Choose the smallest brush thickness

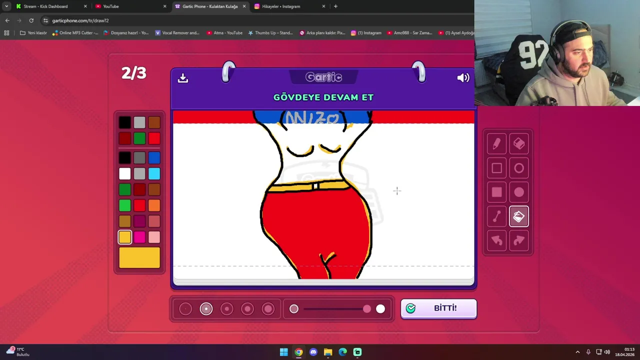(x=185, y=309)
